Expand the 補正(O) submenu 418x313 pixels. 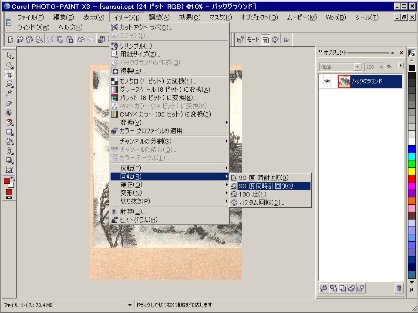169,185
